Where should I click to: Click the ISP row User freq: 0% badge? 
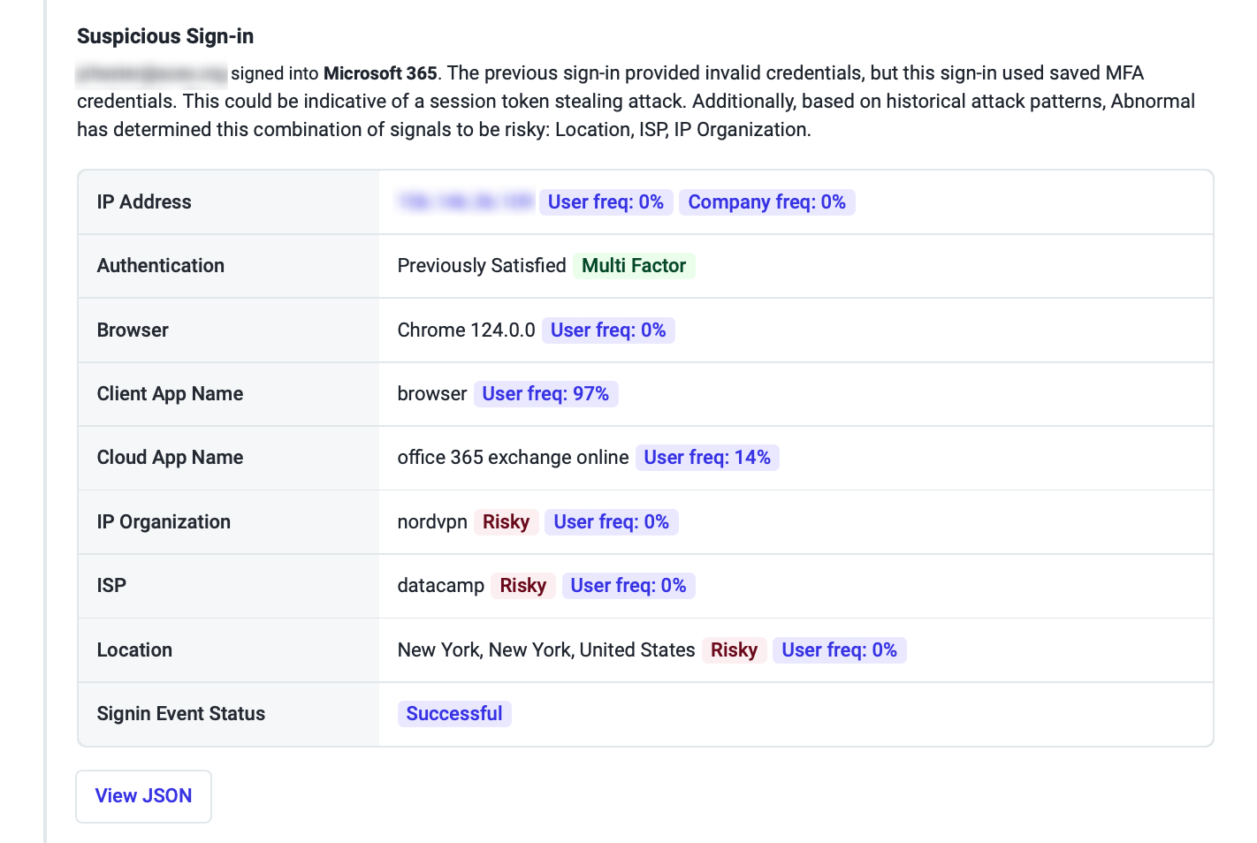coord(628,586)
